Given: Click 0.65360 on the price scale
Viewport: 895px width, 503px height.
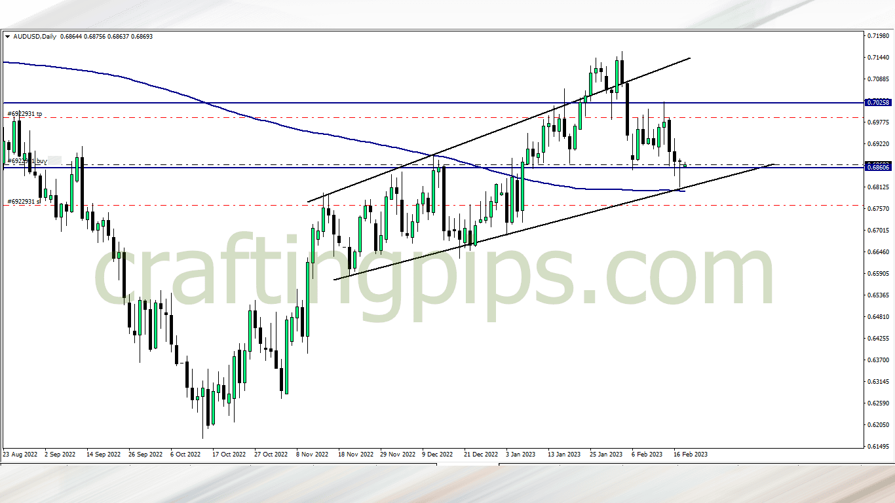Looking at the screenshot, I should tap(878, 295).
